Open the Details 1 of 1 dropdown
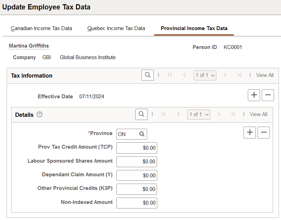Viewport: 281px width, 220px height. coord(199,114)
